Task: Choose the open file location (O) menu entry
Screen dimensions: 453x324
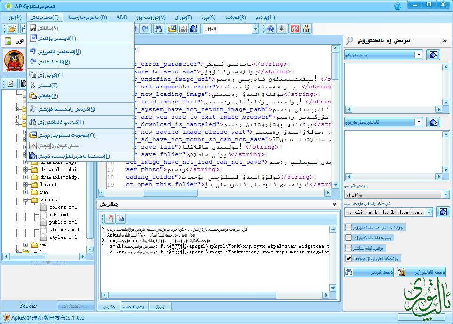Action: click(x=81, y=135)
